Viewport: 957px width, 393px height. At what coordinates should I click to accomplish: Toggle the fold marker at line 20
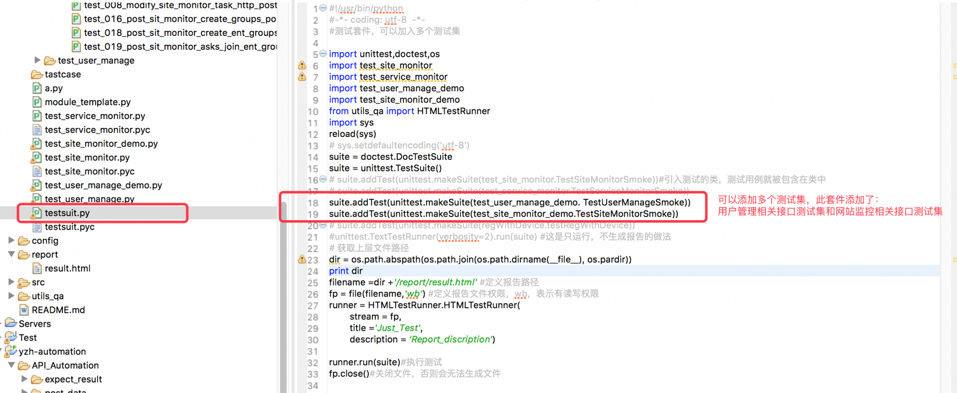[323, 225]
